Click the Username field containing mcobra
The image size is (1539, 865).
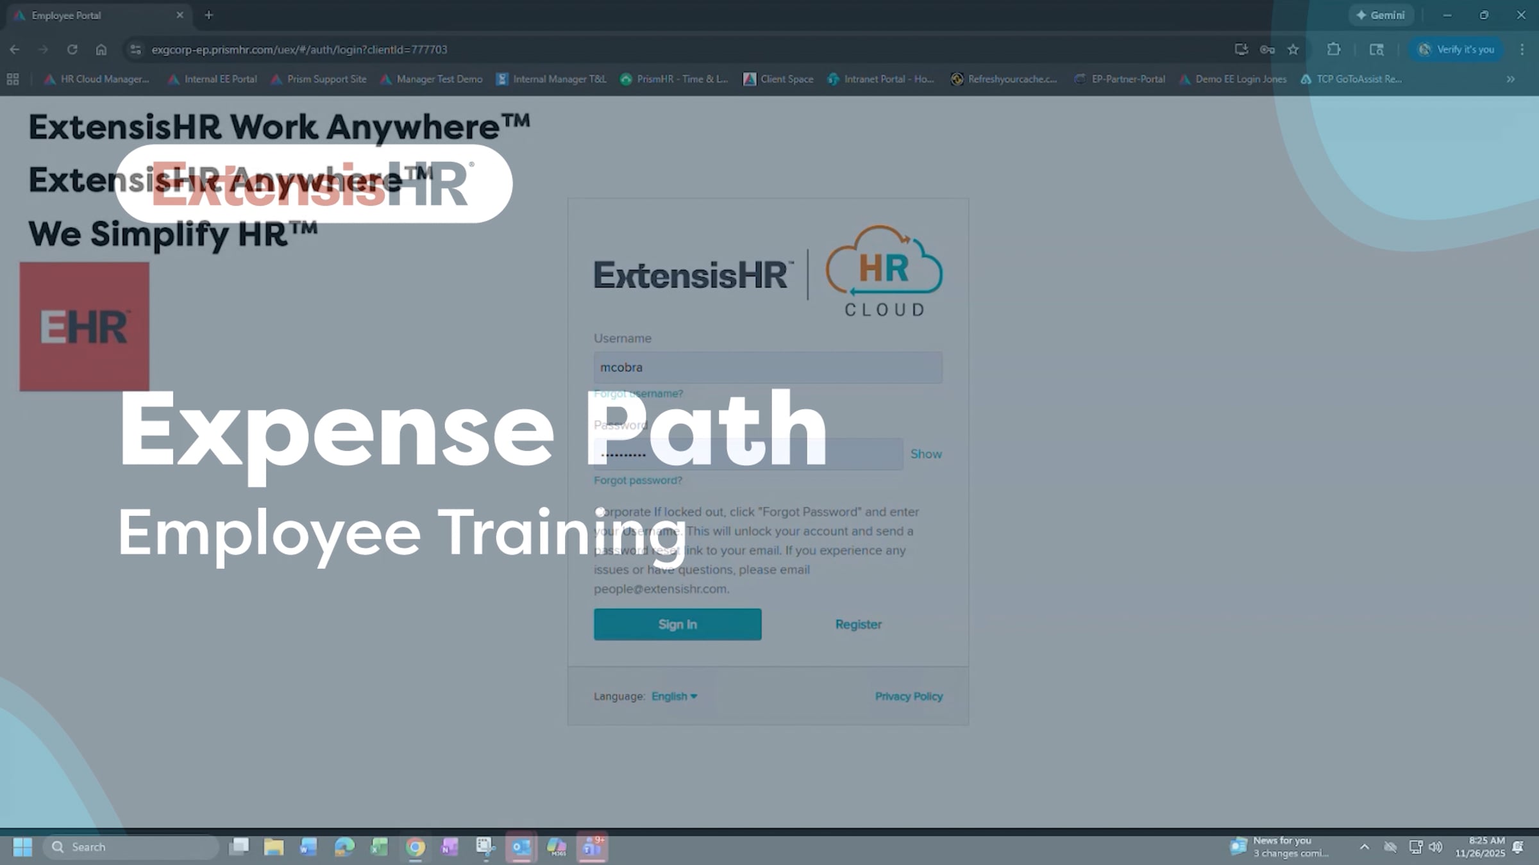pyautogui.click(x=768, y=367)
